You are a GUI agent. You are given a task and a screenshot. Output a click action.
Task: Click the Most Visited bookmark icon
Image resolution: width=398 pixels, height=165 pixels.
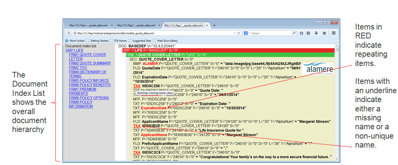point(67,40)
